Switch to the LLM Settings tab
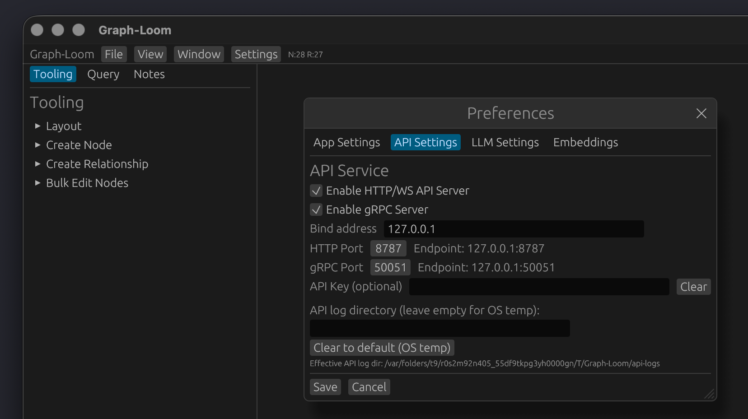The image size is (748, 419). [505, 142]
